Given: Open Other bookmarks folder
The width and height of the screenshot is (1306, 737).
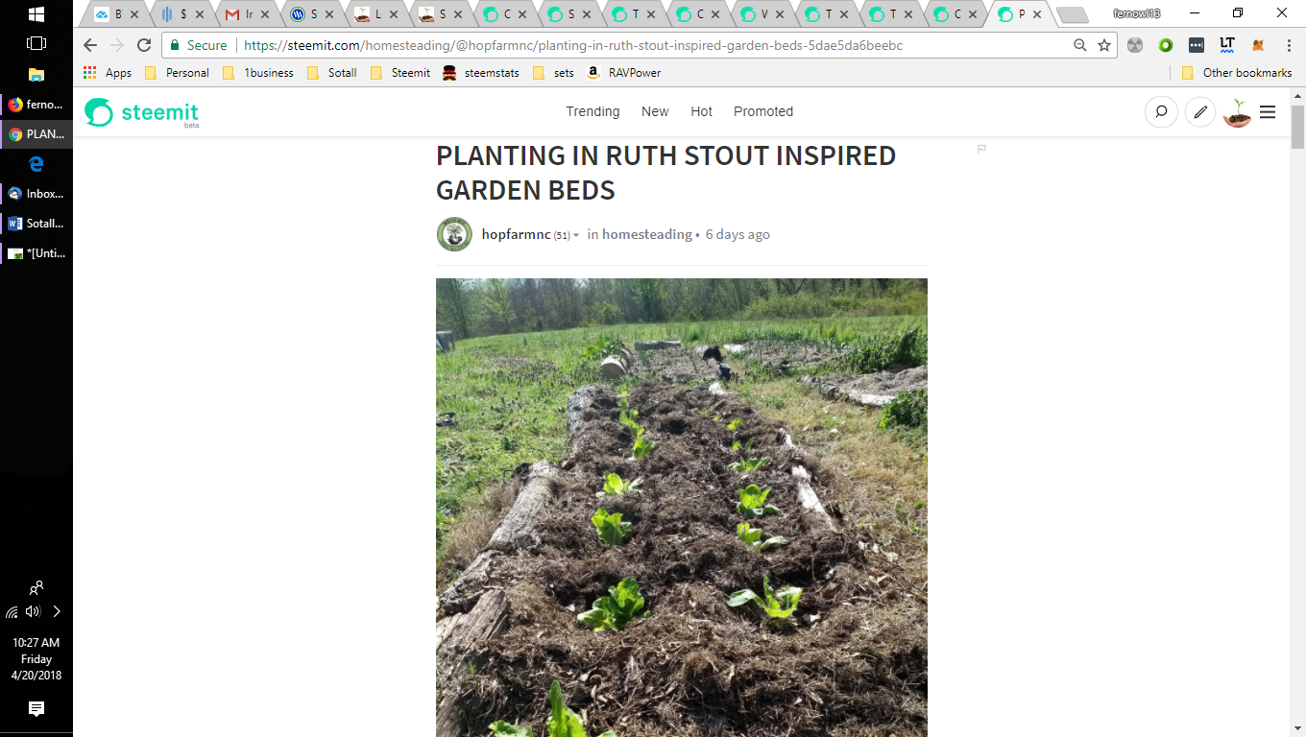Looking at the screenshot, I should (x=1237, y=73).
